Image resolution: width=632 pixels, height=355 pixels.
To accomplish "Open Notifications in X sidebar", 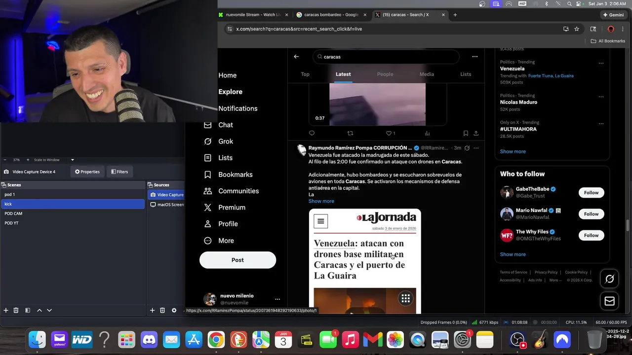I will pyautogui.click(x=237, y=108).
